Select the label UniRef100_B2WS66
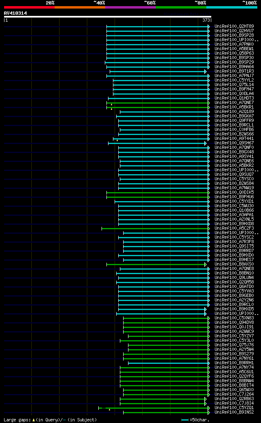 234,134
